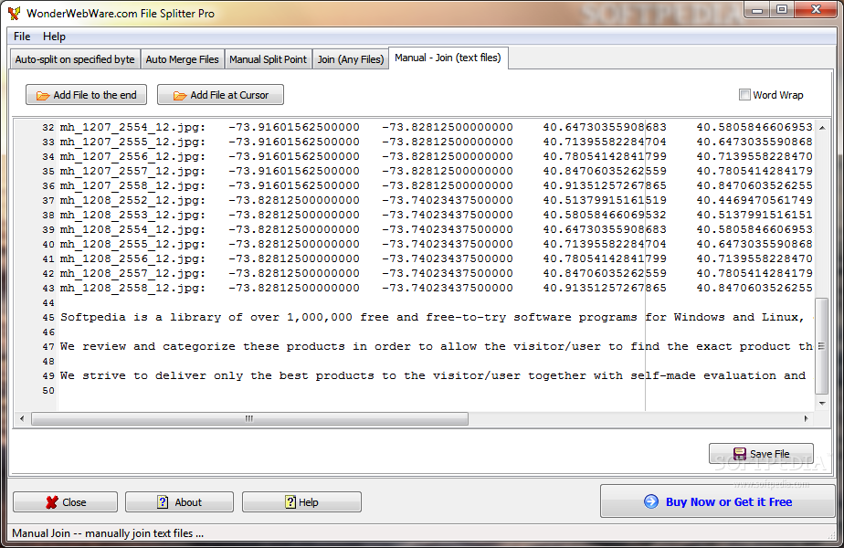Click the floppy disk icon on Save File
This screenshot has width=844, height=548.
[x=740, y=454]
